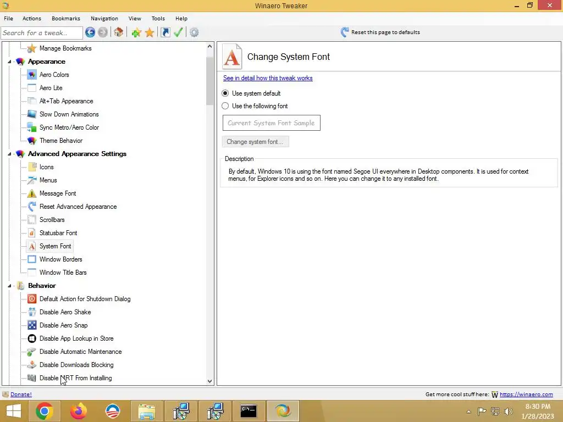Click the Disable Aero Shake icon
Screen dimensions: 563x422
(32, 312)
